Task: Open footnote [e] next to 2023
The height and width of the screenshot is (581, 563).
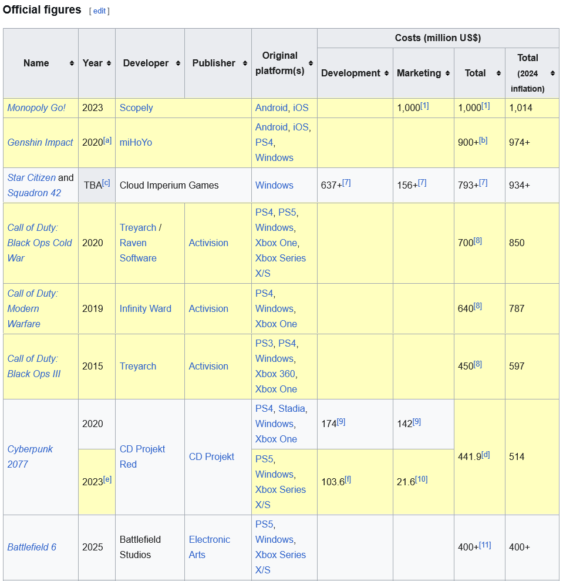Action: 107,479
